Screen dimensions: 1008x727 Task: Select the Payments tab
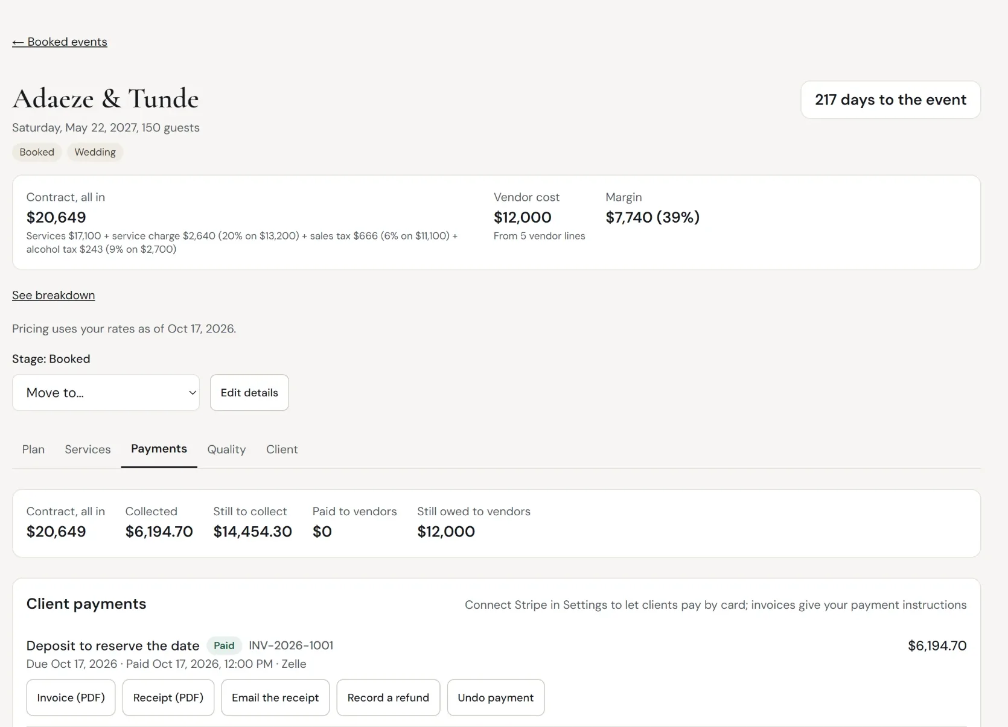click(159, 449)
